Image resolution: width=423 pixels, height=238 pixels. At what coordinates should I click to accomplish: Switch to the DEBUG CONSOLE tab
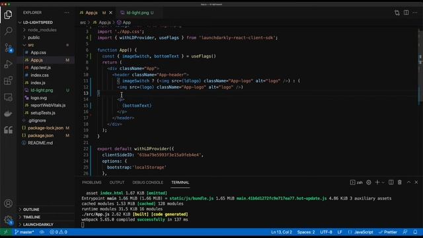147,182
